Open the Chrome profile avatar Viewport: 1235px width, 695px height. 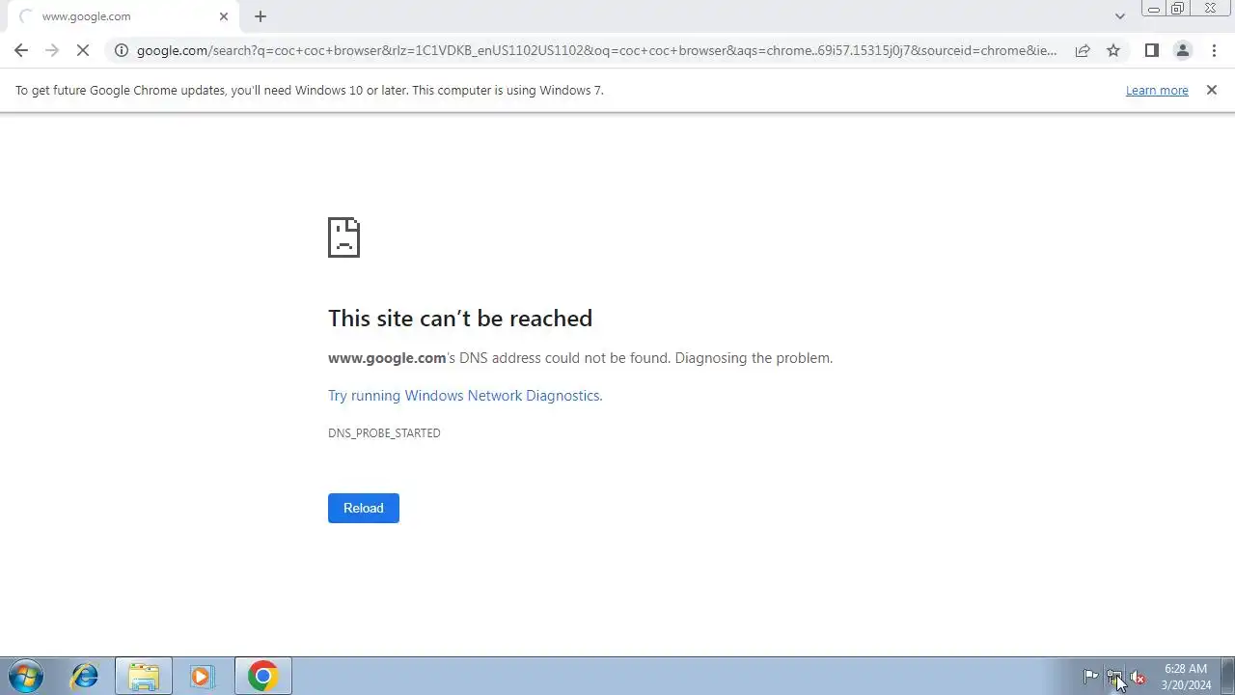tap(1182, 50)
